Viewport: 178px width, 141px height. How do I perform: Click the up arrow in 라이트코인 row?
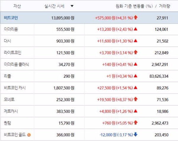point(136,52)
